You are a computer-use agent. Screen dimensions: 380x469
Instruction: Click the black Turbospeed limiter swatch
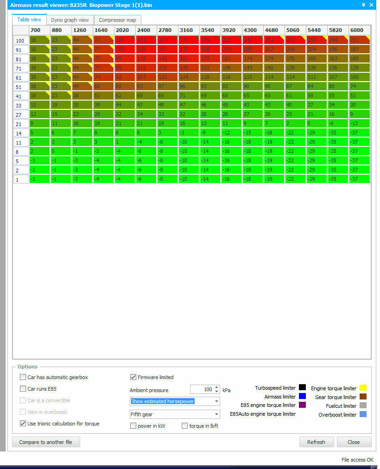click(302, 388)
